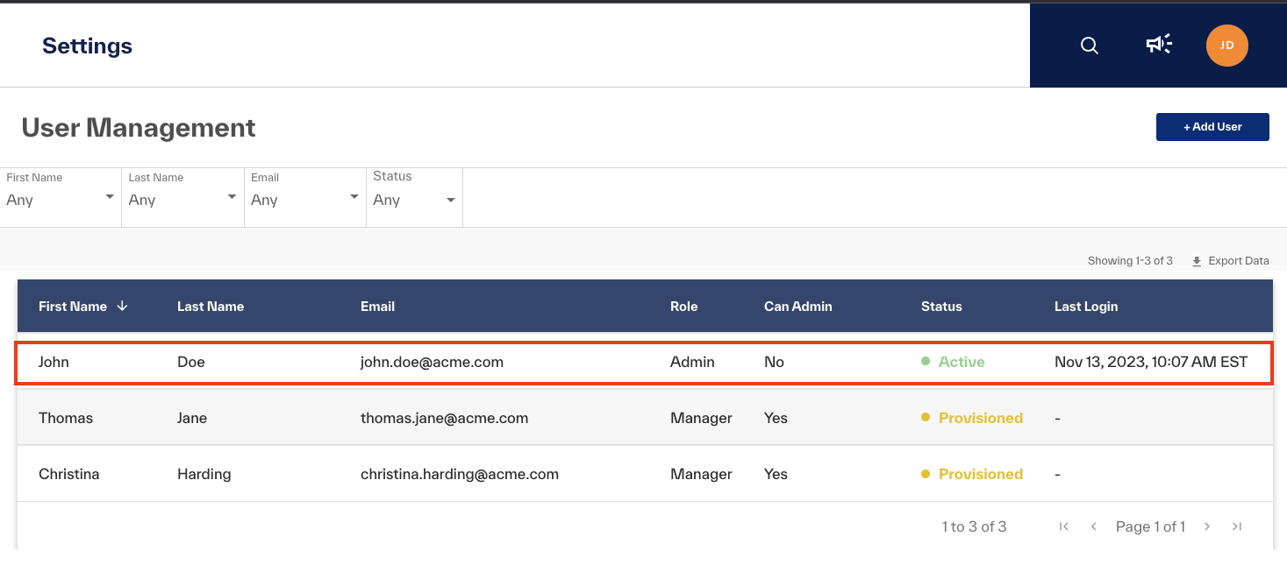Viewport: 1287px width, 572px height.
Task: Open the JD user avatar menu
Action: coord(1227,46)
